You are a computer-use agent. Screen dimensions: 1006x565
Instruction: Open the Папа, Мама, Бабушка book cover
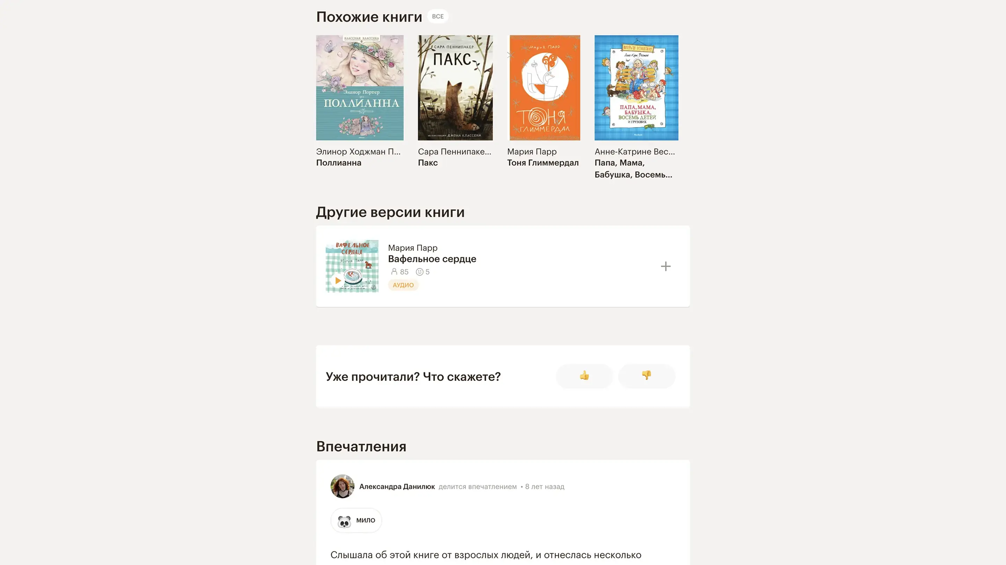(636, 88)
